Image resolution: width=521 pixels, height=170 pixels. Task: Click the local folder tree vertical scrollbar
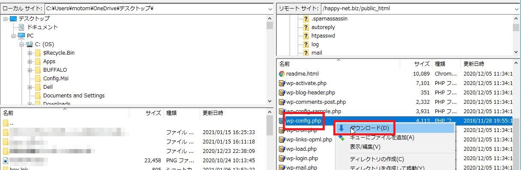269,60
